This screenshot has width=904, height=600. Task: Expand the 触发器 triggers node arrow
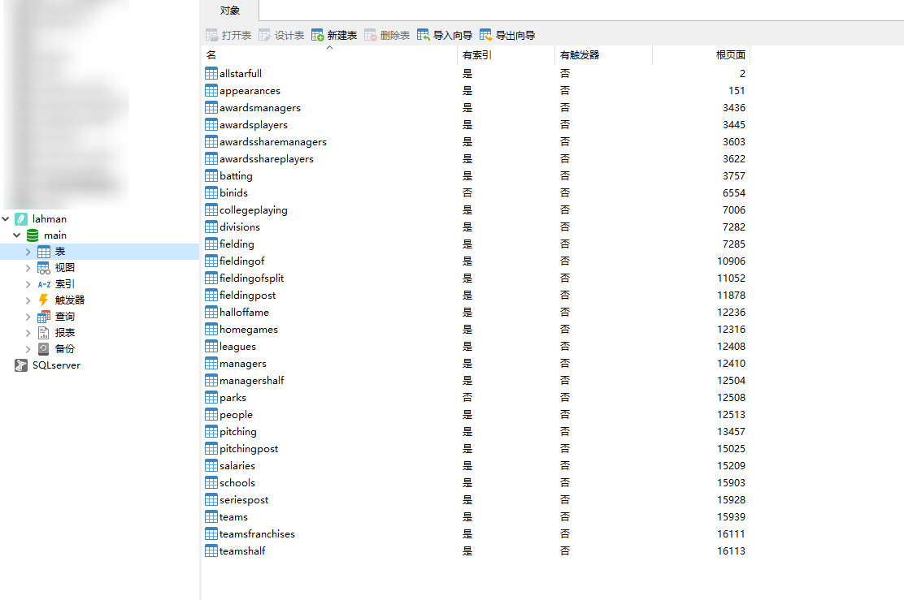[x=28, y=300]
